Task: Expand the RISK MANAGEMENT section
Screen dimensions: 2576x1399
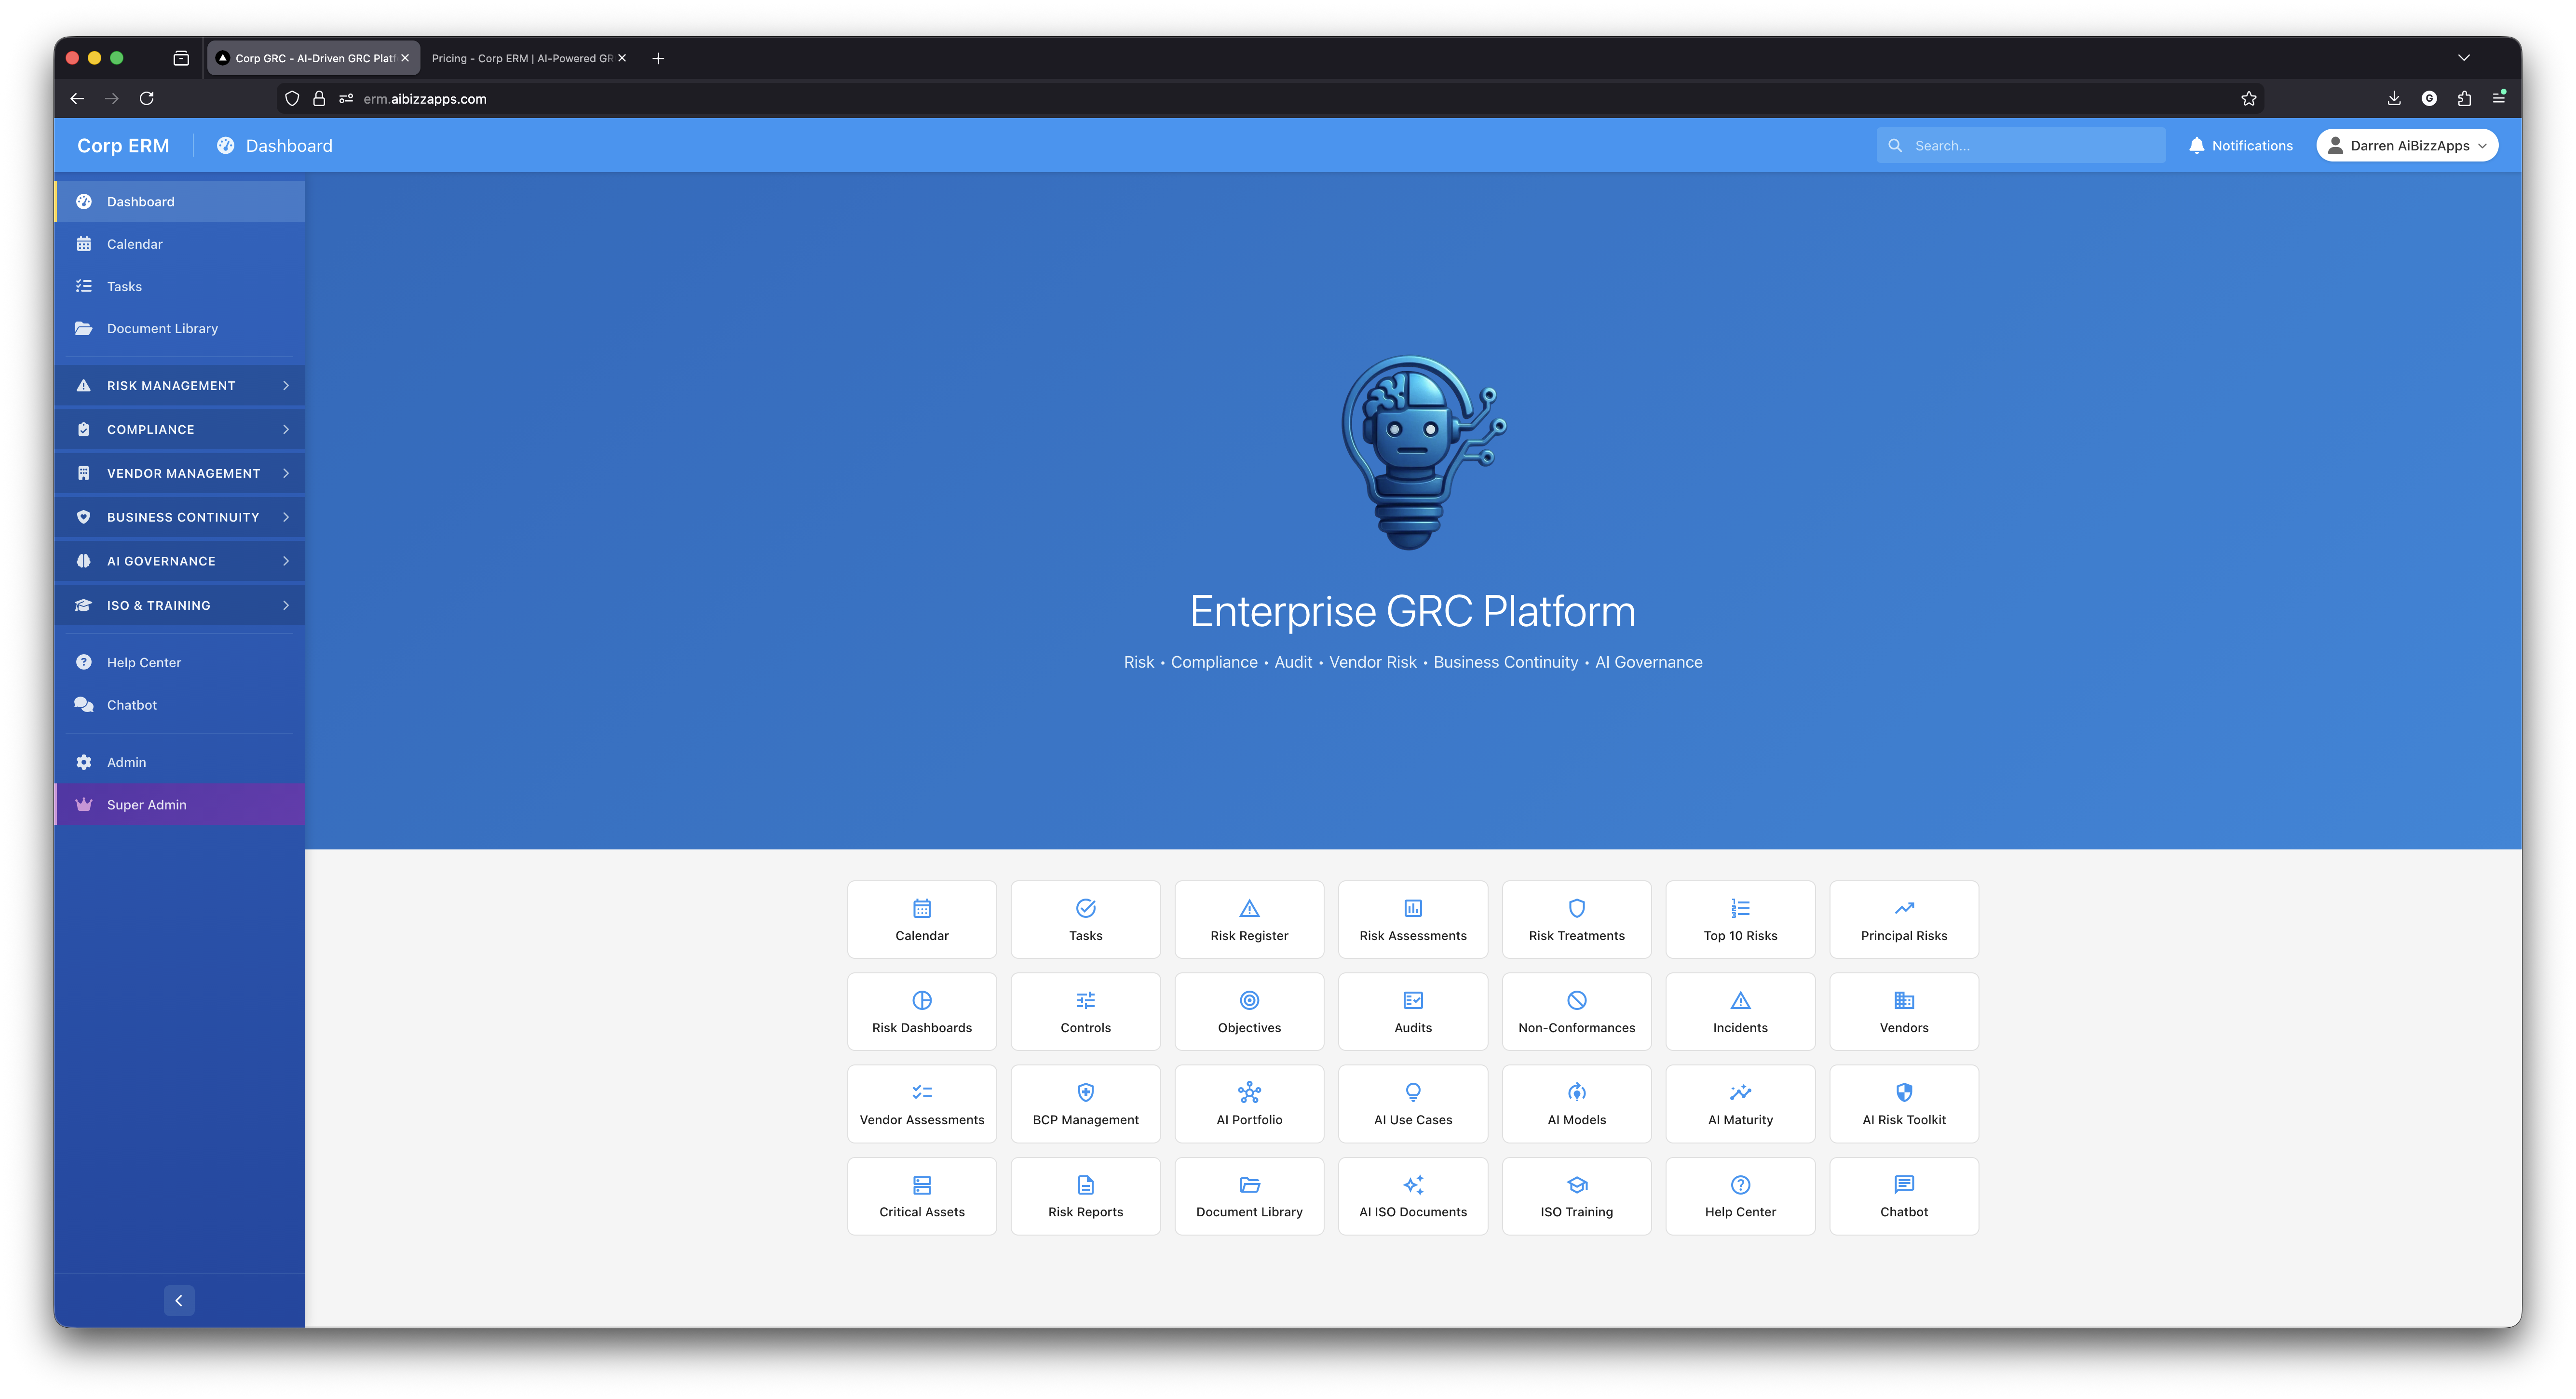Action: click(x=179, y=385)
